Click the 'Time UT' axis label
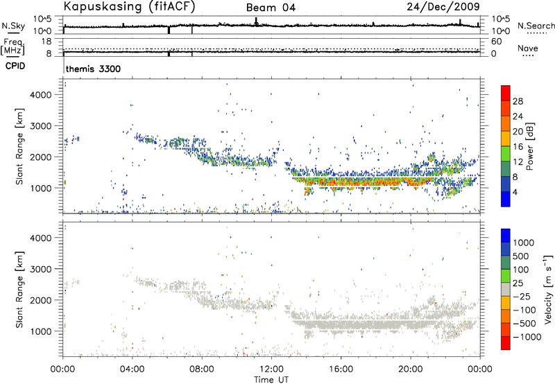Screen dimensions: 555x384 pos(271,380)
